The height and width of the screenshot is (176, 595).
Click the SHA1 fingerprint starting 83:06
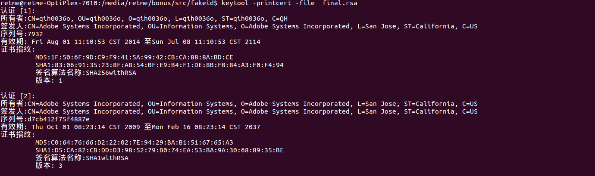(160, 65)
